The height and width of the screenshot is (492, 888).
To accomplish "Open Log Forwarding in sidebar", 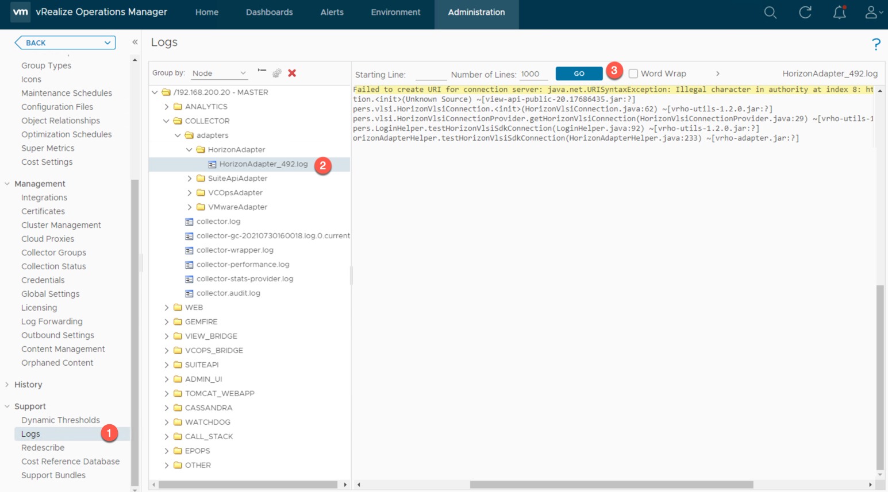I will 52,321.
